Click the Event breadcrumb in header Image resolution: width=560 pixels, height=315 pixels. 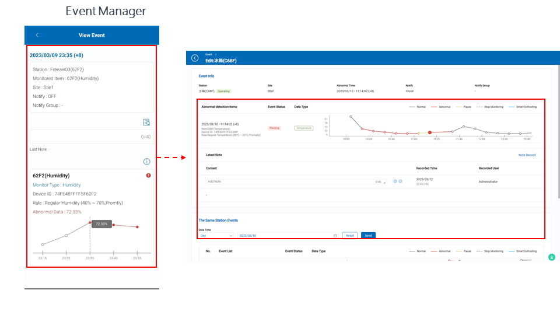click(x=208, y=54)
